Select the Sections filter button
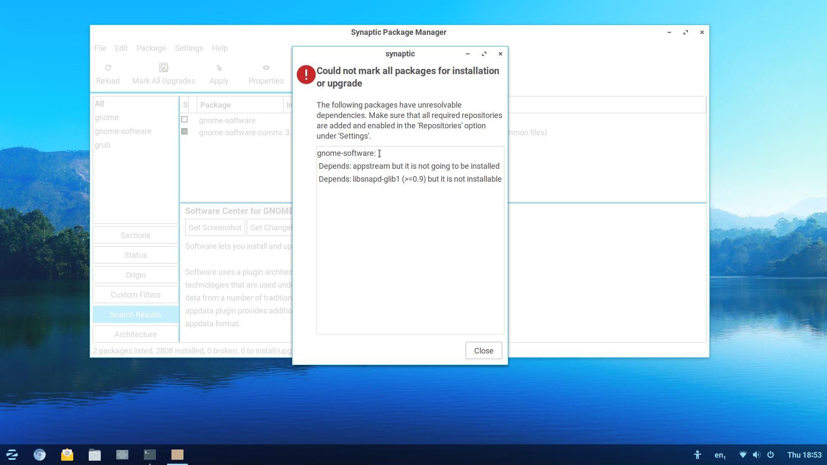Viewport: 827px width, 465px height. (x=135, y=236)
